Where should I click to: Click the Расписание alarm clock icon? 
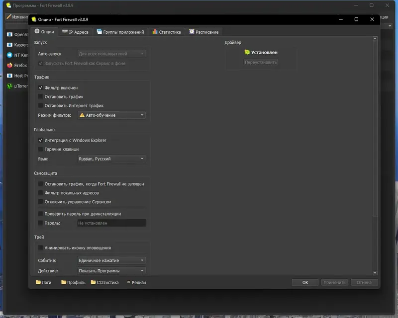click(192, 31)
